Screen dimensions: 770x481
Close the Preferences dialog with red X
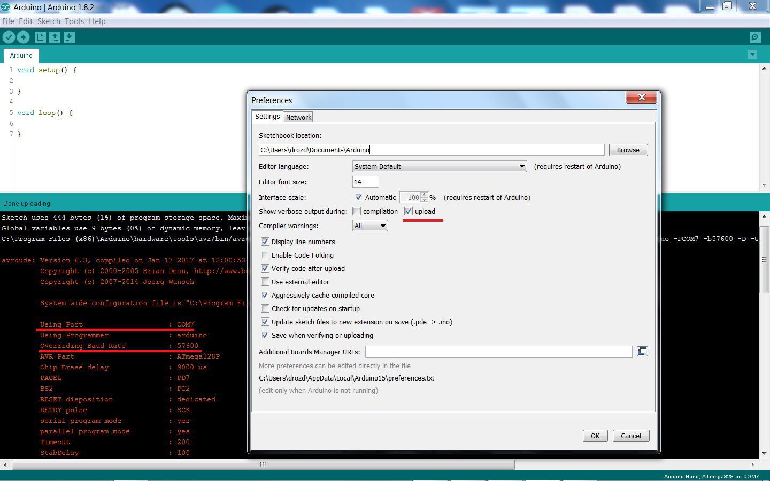(642, 97)
